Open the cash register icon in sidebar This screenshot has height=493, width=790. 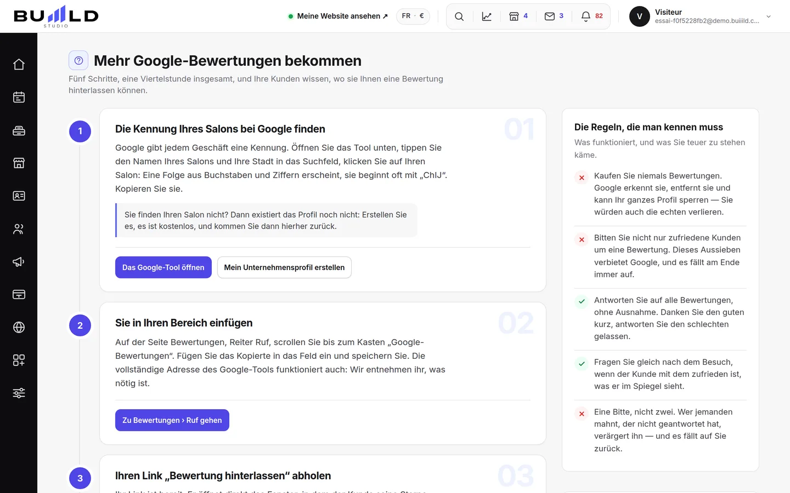click(x=19, y=130)
